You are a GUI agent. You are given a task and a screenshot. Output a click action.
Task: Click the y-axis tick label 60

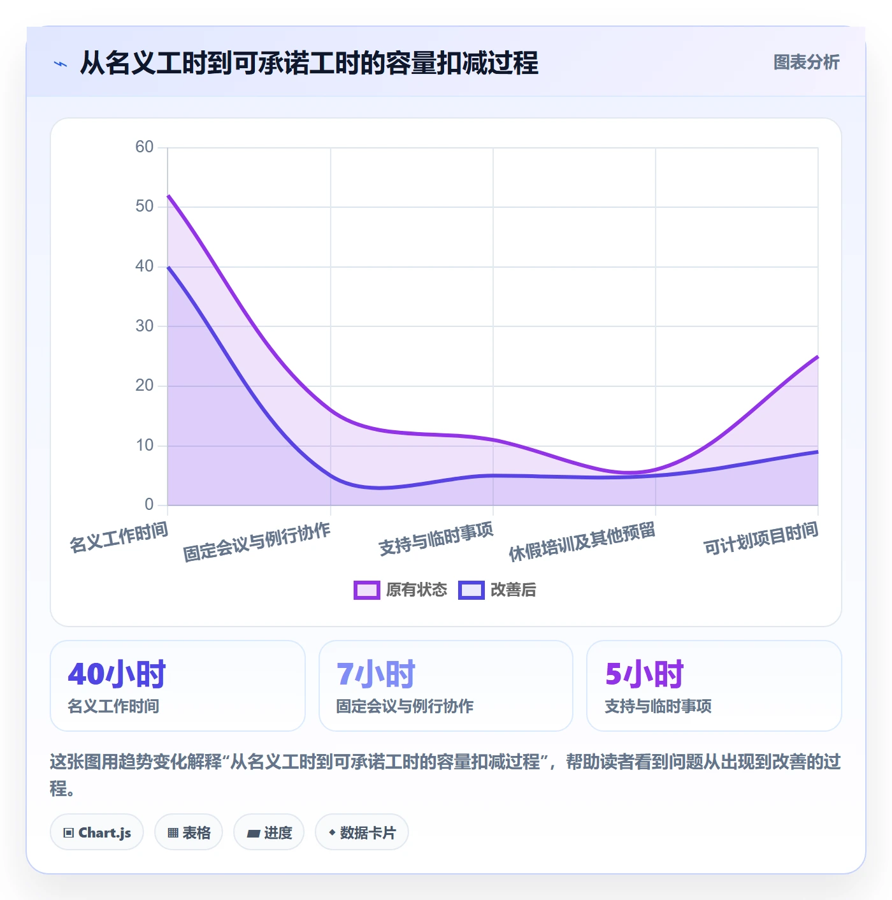click(145, 147)
